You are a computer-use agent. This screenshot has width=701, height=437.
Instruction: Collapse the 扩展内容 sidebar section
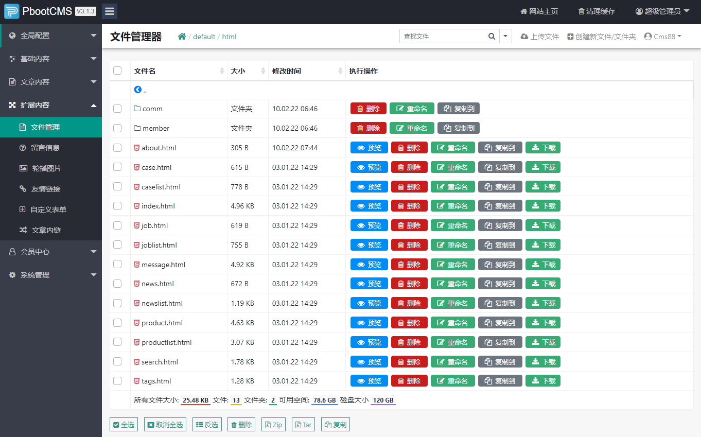(x=51, y=104)
